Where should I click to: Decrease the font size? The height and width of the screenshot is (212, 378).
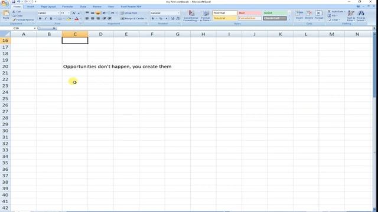(79, 13)
